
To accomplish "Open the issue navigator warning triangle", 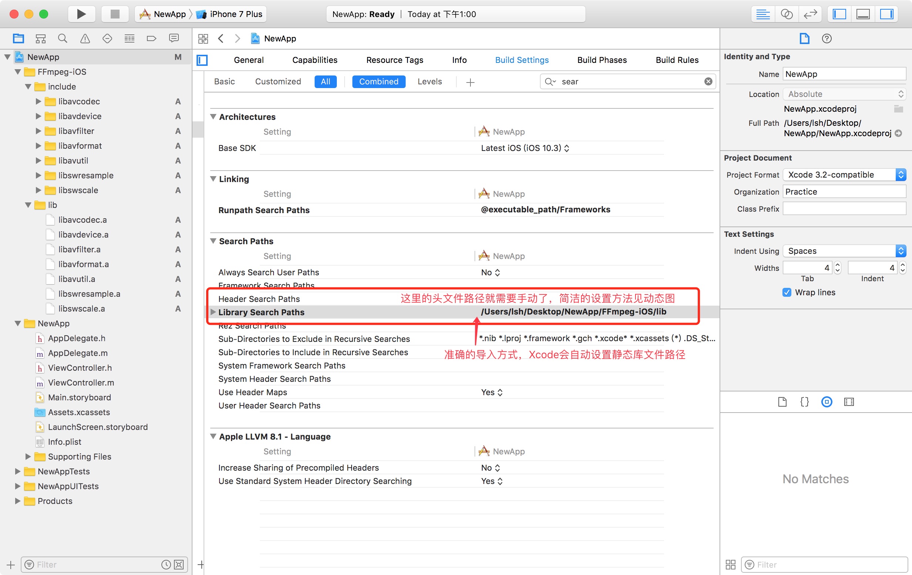I will coord(84,38).
